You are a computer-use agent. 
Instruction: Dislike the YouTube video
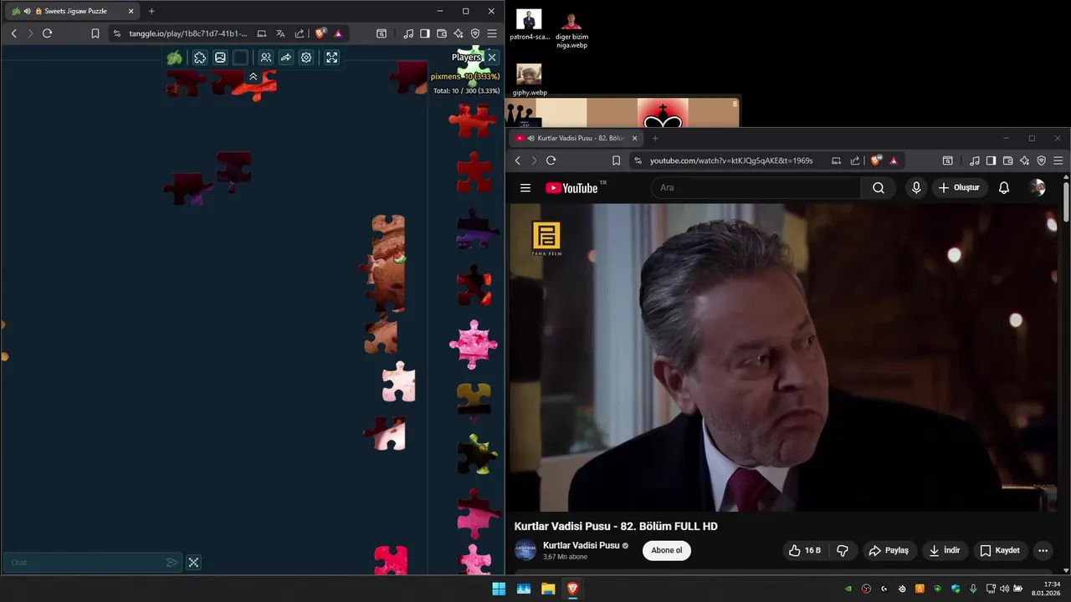click(843, 550)
